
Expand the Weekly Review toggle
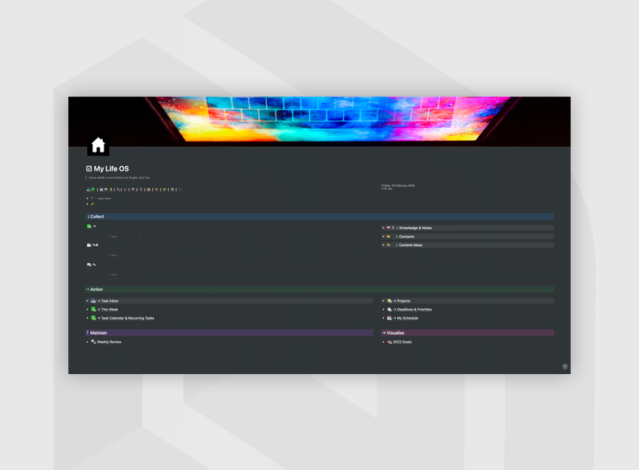87,342
